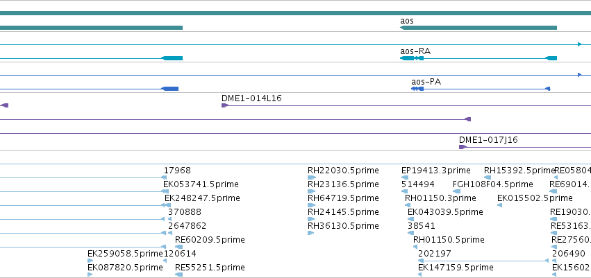Viewport: 591px width, 278px height.
Task: Click EK053741.5prime EST label
Action: [201, 184]
